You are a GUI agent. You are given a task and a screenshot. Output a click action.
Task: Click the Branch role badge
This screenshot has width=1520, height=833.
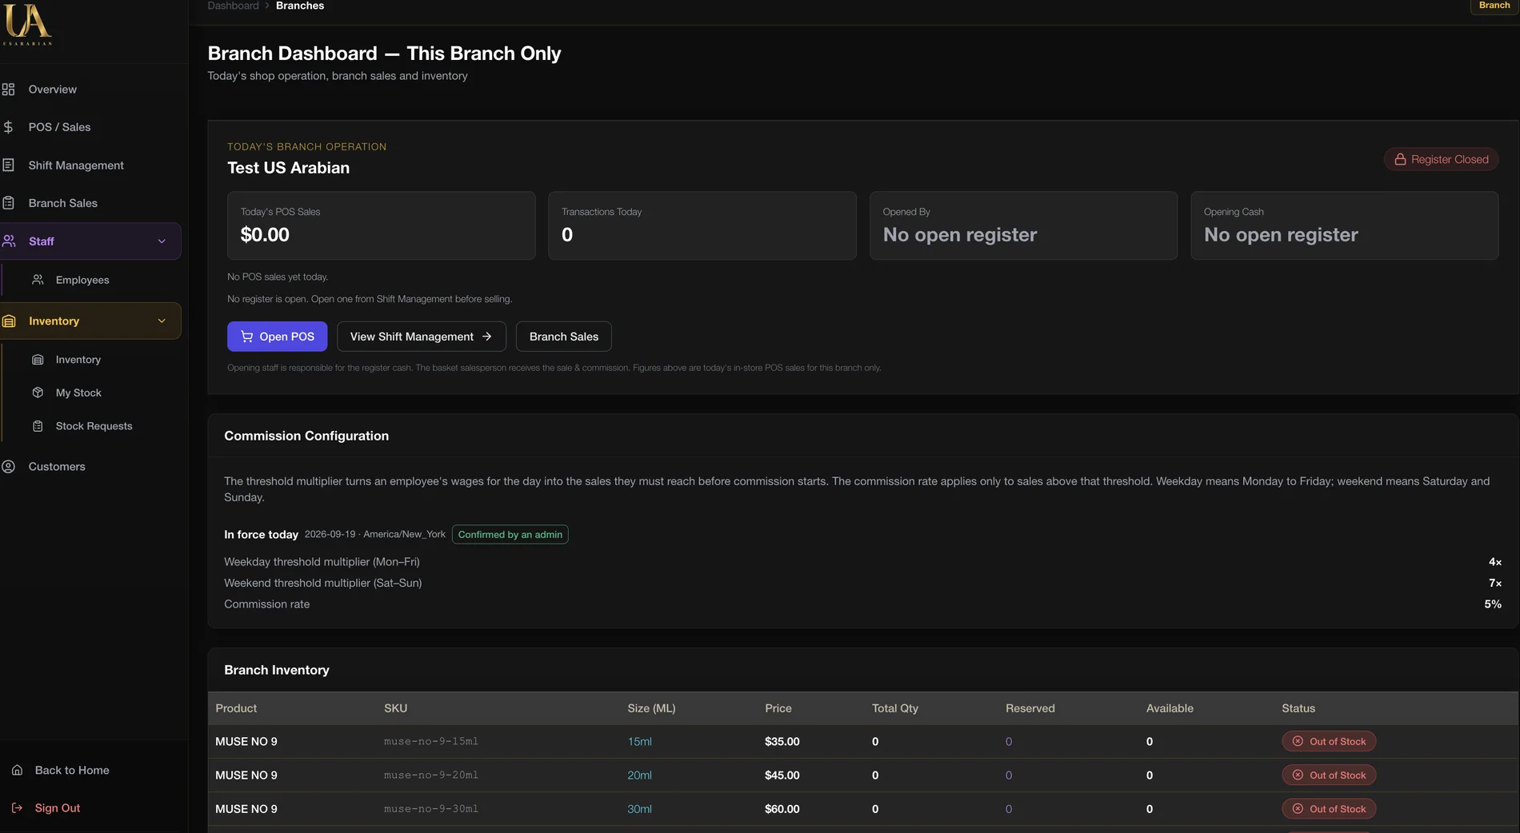1494,6
